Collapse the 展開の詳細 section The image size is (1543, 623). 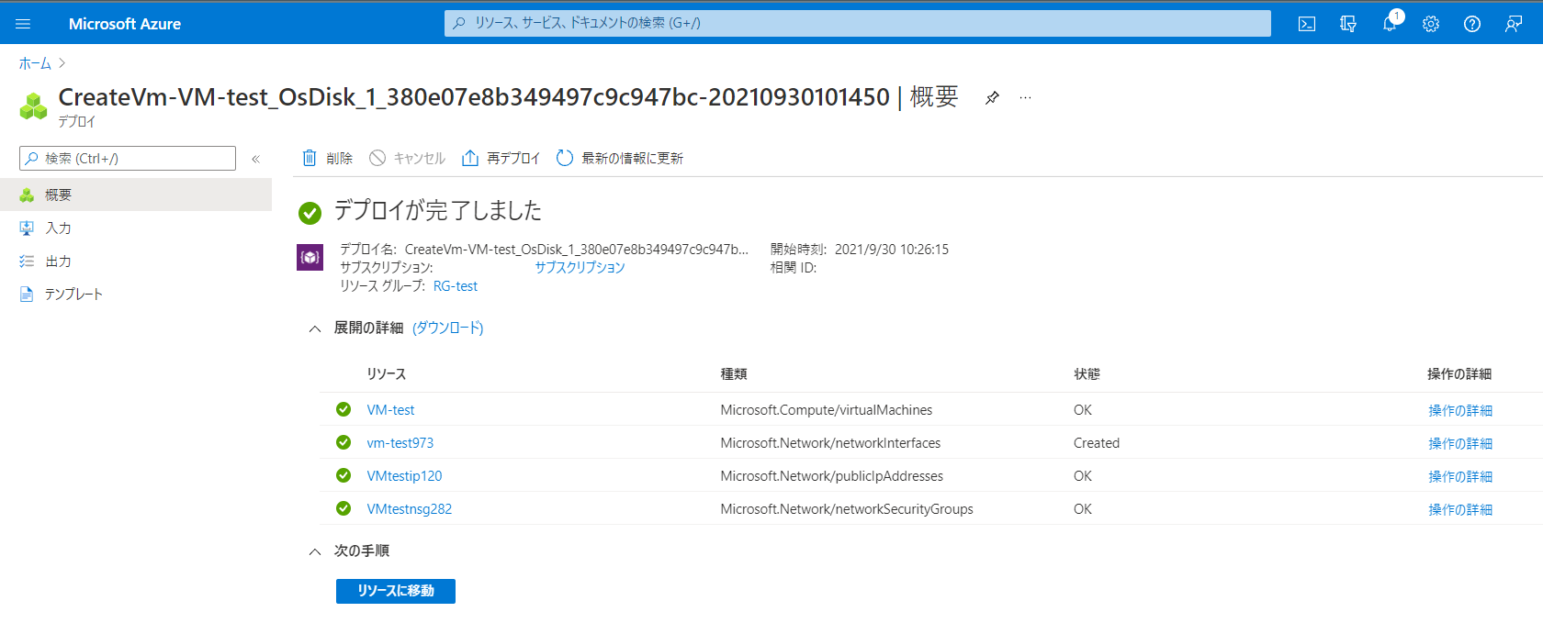coord(315,328)
